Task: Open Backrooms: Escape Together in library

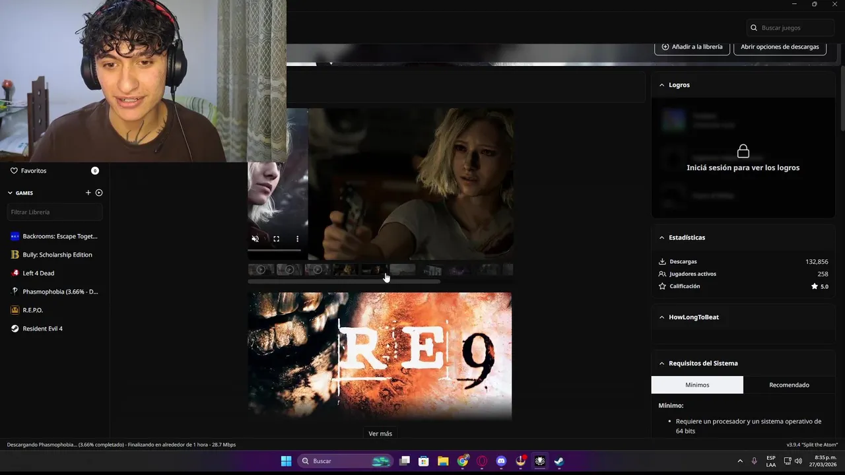Action: pos(55,236)
